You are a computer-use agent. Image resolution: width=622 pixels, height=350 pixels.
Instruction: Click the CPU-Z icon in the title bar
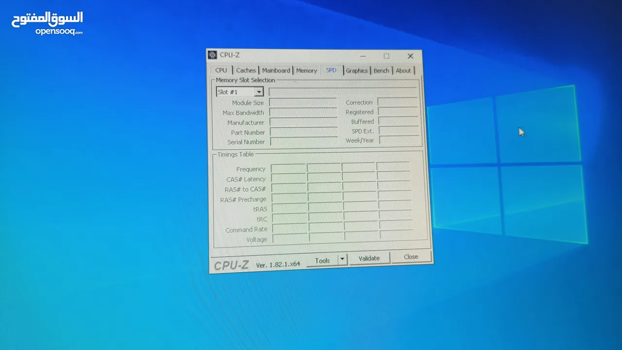click(213, 55)
